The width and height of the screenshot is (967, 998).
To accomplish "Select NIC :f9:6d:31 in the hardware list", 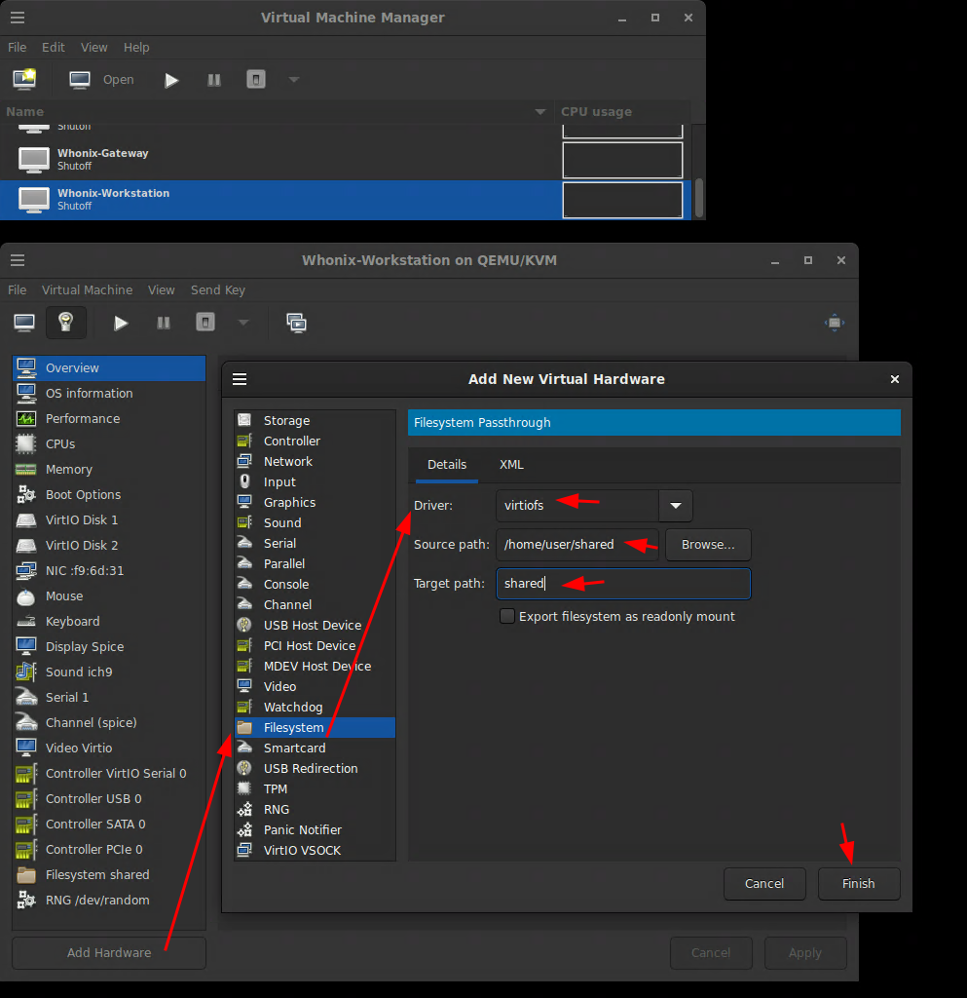I will tap(109, 571).
